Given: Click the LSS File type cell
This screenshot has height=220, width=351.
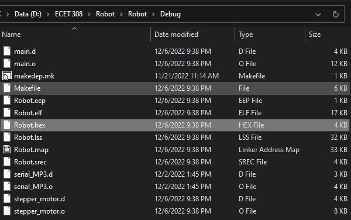Looking at the screenshot, I should point(250,137).
